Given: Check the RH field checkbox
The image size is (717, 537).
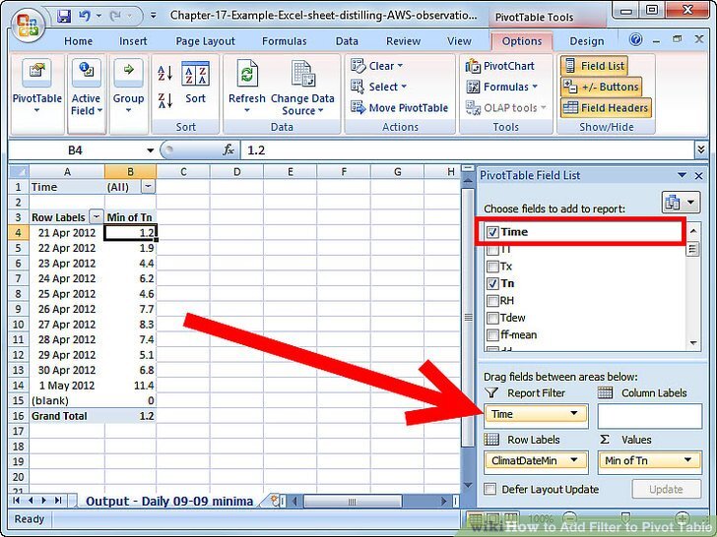Looking at the screenshot, I should 492,301.
